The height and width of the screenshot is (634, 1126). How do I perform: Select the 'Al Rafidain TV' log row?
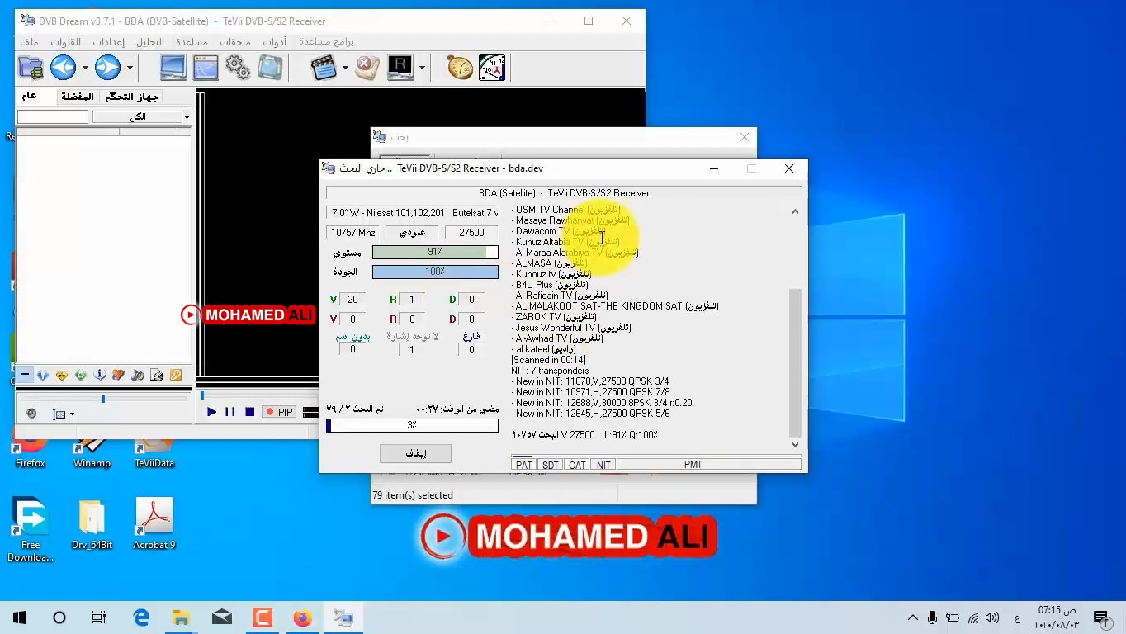(560, 296)
